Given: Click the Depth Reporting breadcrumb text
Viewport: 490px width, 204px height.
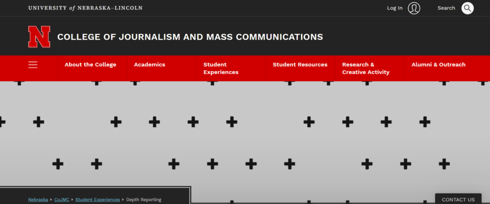Looking at the screenshot, I should point(144,200).
